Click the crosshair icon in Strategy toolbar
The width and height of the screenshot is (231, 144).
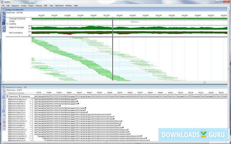pos(4,30)
